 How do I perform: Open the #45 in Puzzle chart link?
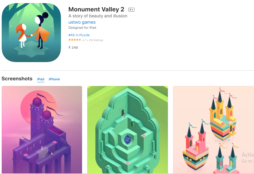point(79,35)
